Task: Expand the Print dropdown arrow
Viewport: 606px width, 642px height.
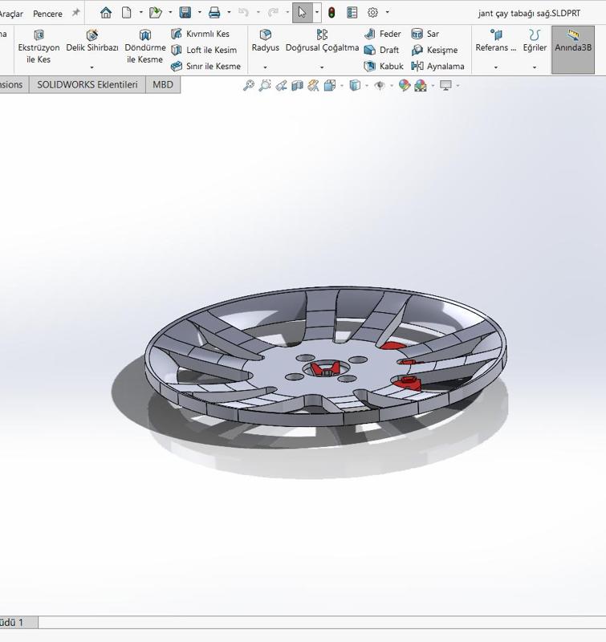Action: pyautogui.click(x=229, y=12)
